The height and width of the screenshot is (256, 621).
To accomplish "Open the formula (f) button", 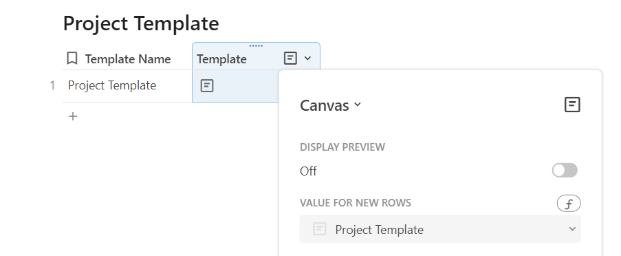I will point(569,204).
